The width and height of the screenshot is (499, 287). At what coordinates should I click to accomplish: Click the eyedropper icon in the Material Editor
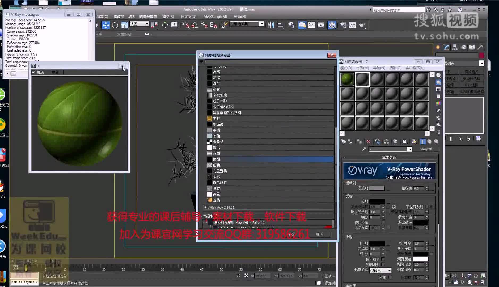pyautogui.click(x=364, y=149)
